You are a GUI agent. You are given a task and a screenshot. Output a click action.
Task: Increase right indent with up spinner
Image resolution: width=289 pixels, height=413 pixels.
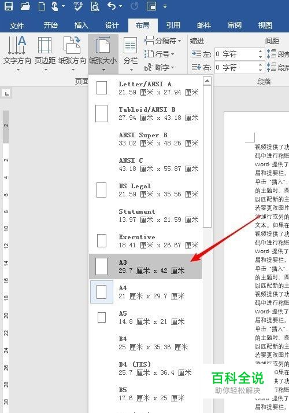coord(260,64)
